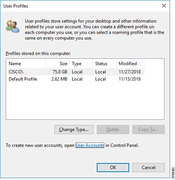The width and height of the screenshot is (175, 180).
Task: Click the 75.8 GB size cell
Action: click(x=60, y=72)
